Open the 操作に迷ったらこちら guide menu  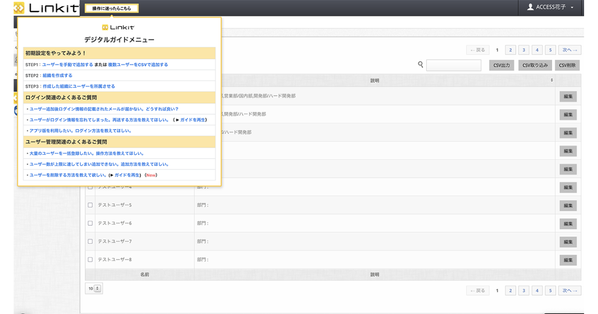tap(112, 8)
